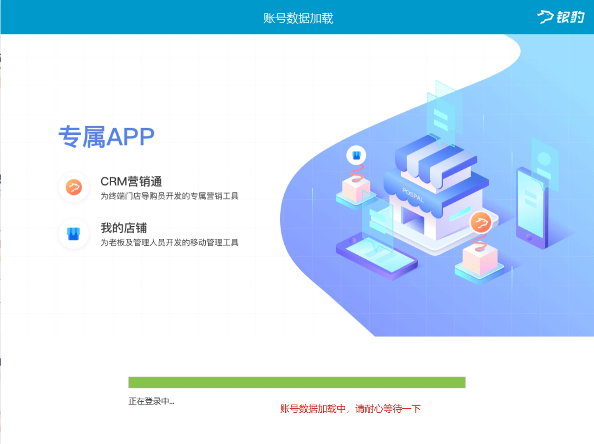The width and height of the screenshot is (594, 444).
Task: Click the 正在登录中 status text
Action: (x=151, y=401)
